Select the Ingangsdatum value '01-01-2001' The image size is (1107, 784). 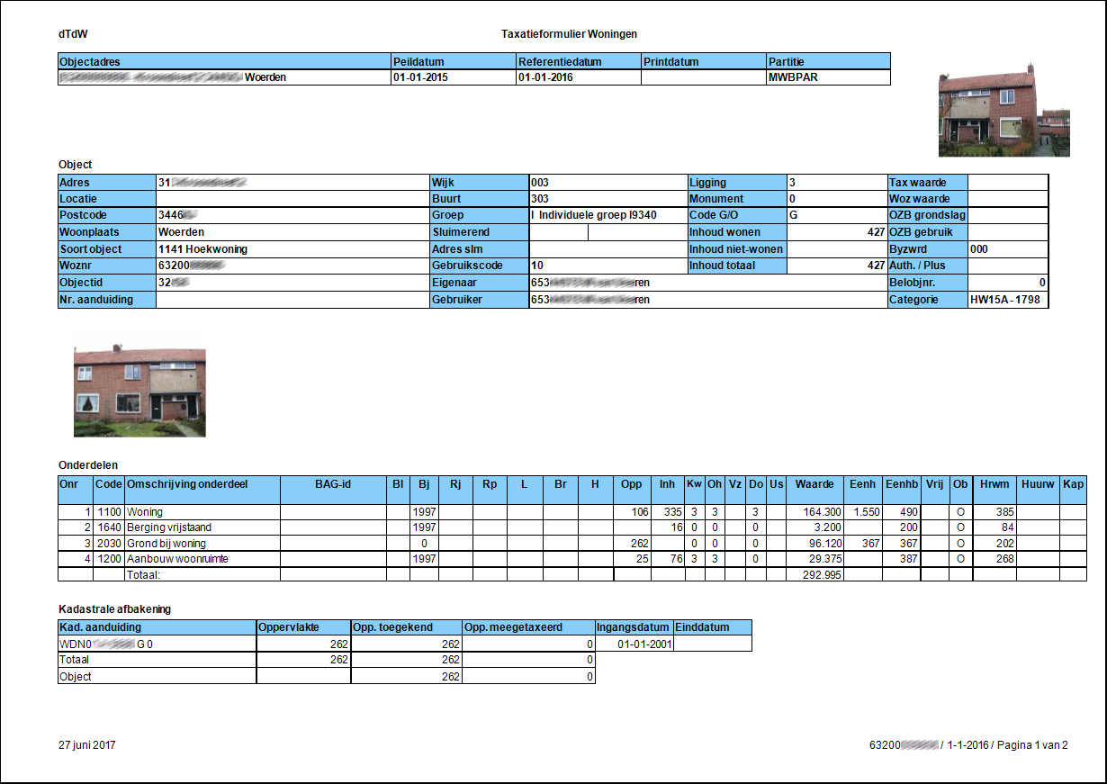(644, 644)
